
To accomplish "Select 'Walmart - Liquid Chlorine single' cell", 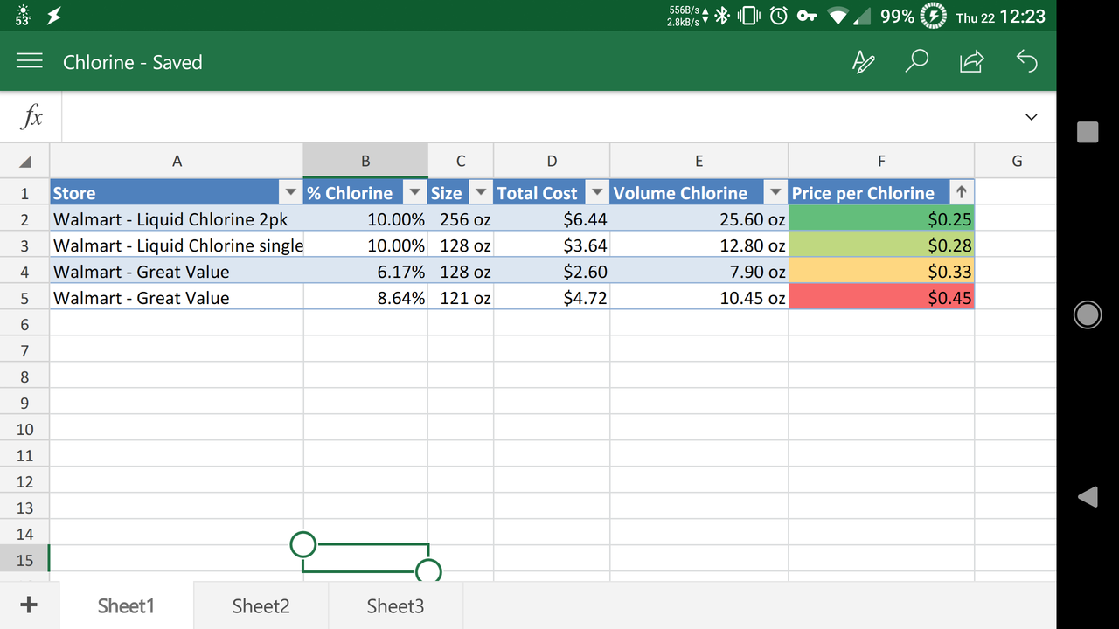I will tap(177, 245).
